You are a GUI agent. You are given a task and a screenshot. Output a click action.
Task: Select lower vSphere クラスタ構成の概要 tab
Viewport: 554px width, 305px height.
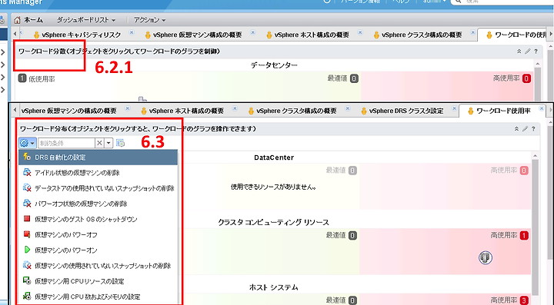pos(292,111)
